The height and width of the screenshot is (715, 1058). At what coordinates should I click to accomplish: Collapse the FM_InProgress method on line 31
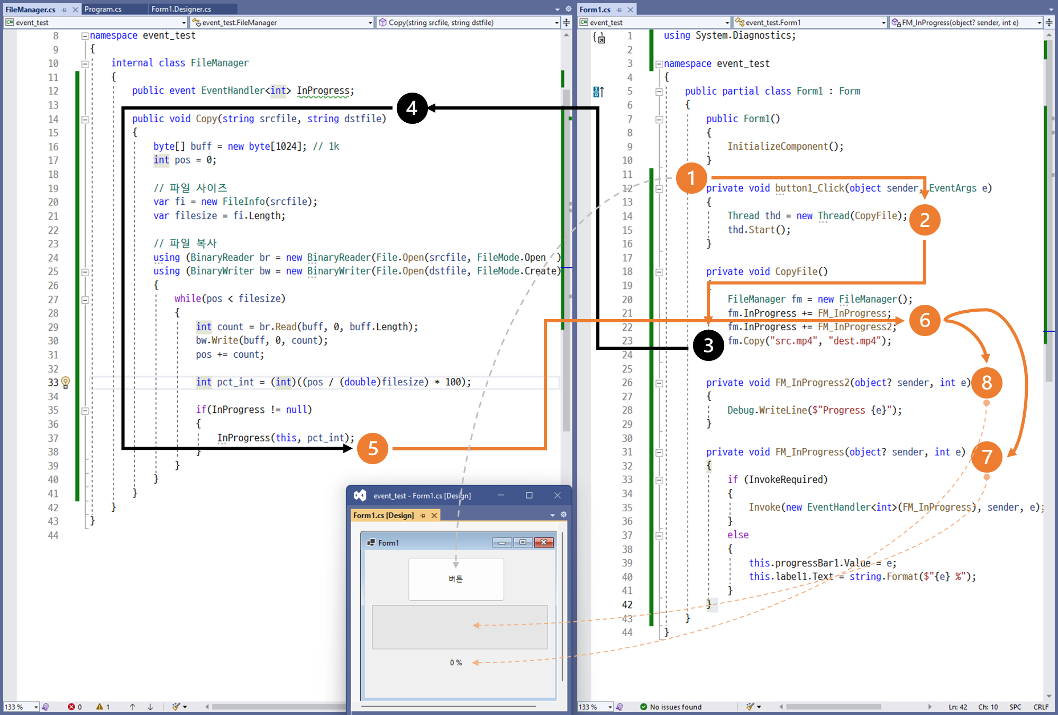pyautogui.click(x=659, y=452)
